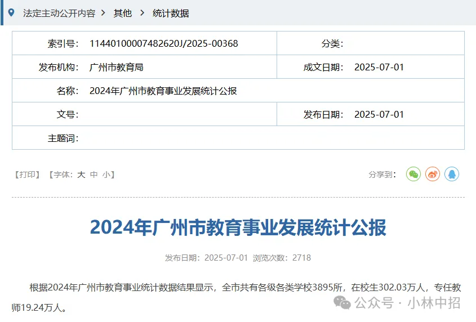The width and height of the screenshot is (476, 322).
Task: Click the location pin icon in breadcrumb
Action: [11, 13]
